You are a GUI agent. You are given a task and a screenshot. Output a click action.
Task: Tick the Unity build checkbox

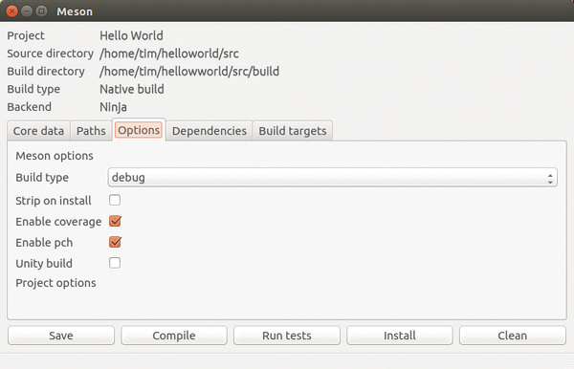tap(115, 263)
